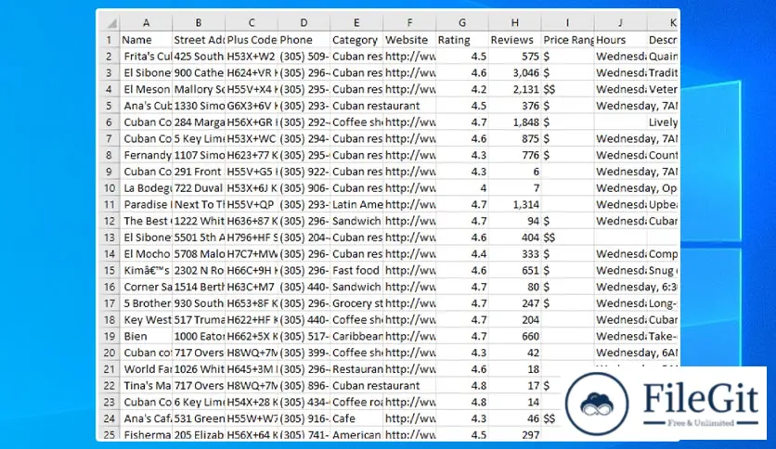Select the 'Tina's Ma' name cell
Viewport: 776px width, 449px height.
pyautogui.click(x=146, y=386)
